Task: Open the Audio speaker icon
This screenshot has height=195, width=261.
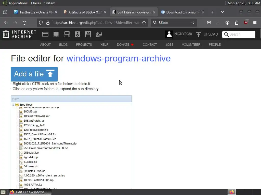Action: coord(77,34)
